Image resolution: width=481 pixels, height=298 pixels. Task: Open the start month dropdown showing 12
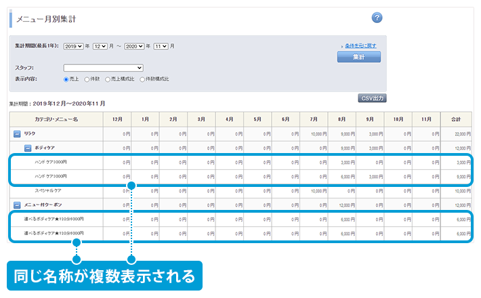pos(99,46)
